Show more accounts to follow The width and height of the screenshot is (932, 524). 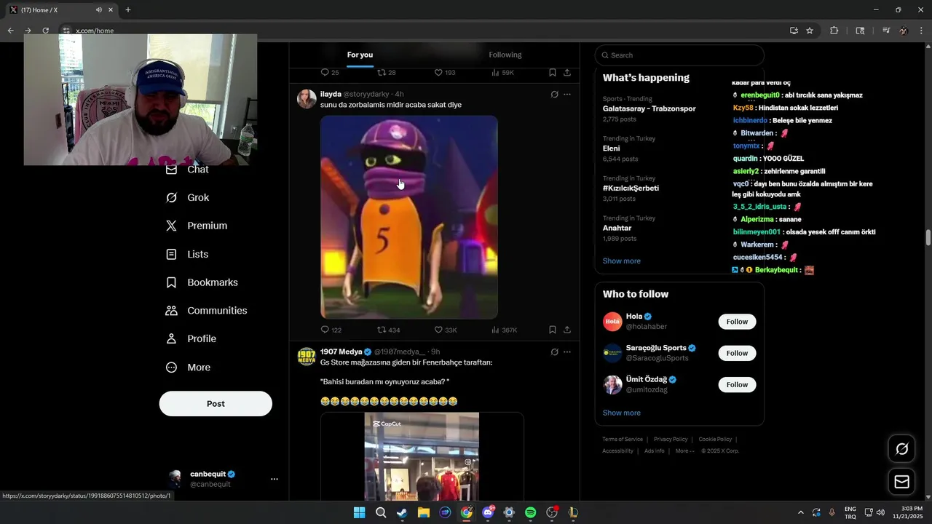click(622, 413)
